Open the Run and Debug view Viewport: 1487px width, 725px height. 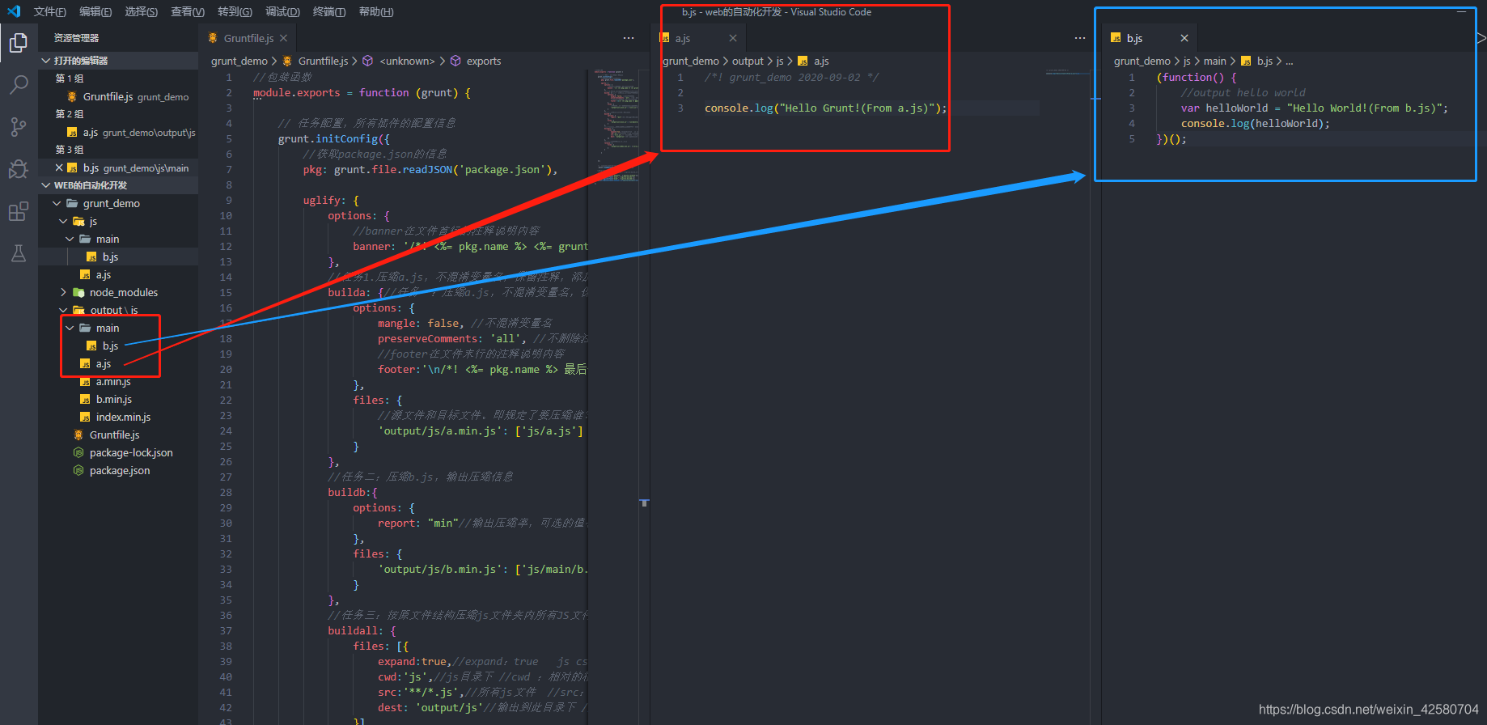click(19, 169)
